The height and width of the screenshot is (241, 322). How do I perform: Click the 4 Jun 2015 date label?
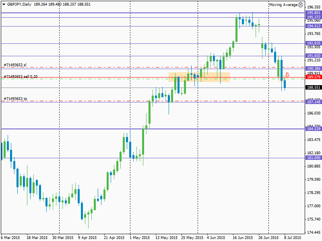pos(216,238)
